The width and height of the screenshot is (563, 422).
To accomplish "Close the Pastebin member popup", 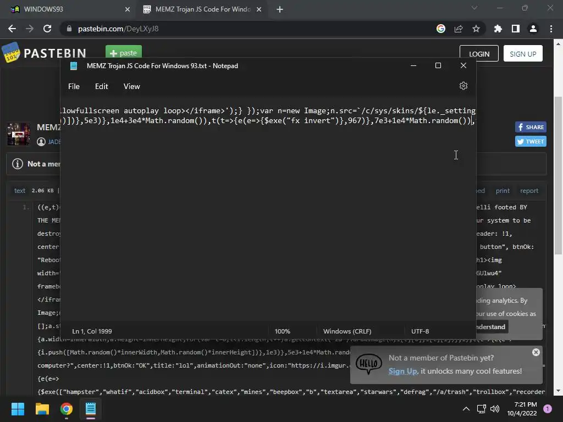I will click(x=536, y=352).
